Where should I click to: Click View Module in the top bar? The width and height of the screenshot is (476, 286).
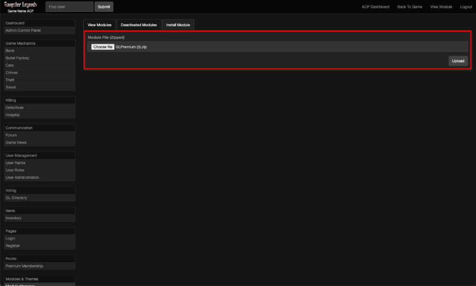coord(441,7)
